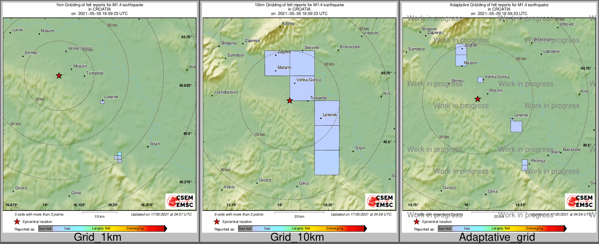Open the CSEM EMSC logo on Grid_10km map

[x=380, y=201]
